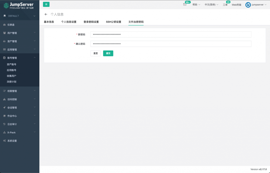Image resolution: width=270 pixels, height=173 pixels.
Task: Expand 日志审计 menu chevron
Action: tap(35, 124)
